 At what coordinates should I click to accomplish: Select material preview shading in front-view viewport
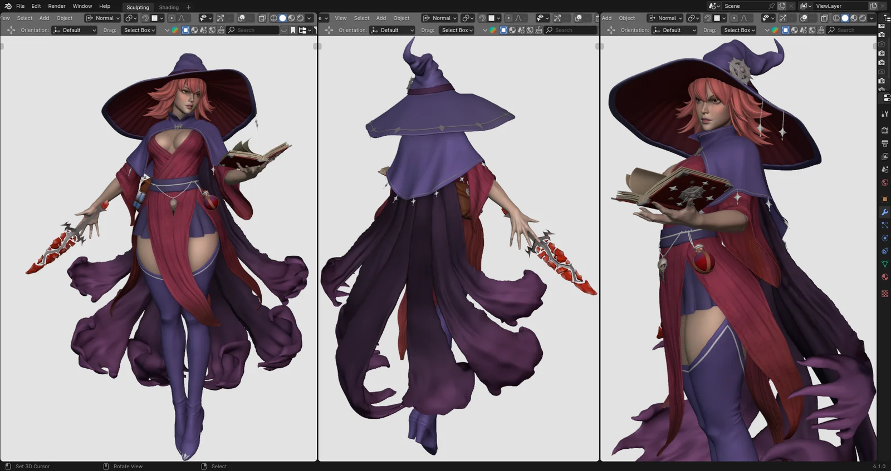coord(291,18)
